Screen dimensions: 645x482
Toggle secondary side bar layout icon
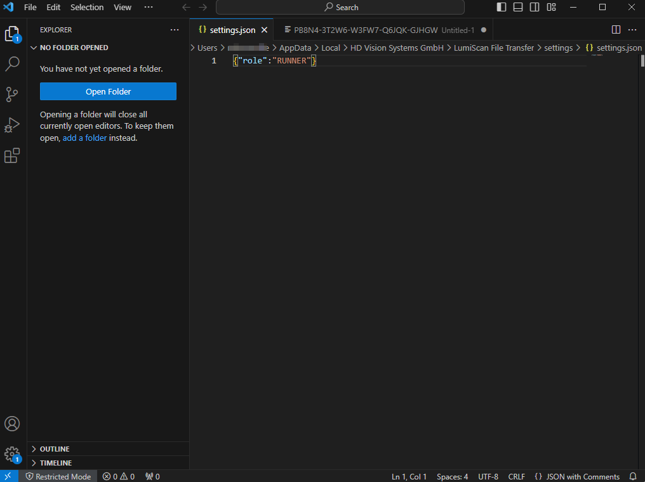pos(535,7)
